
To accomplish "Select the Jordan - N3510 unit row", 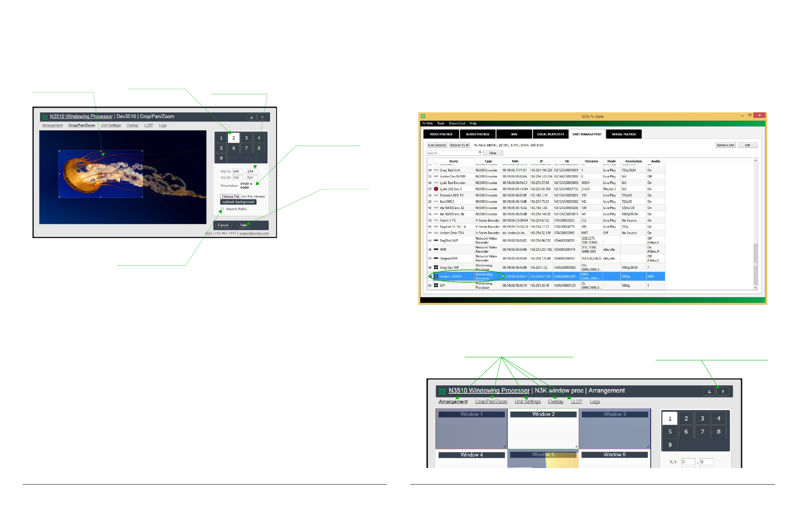I will 546,276.
